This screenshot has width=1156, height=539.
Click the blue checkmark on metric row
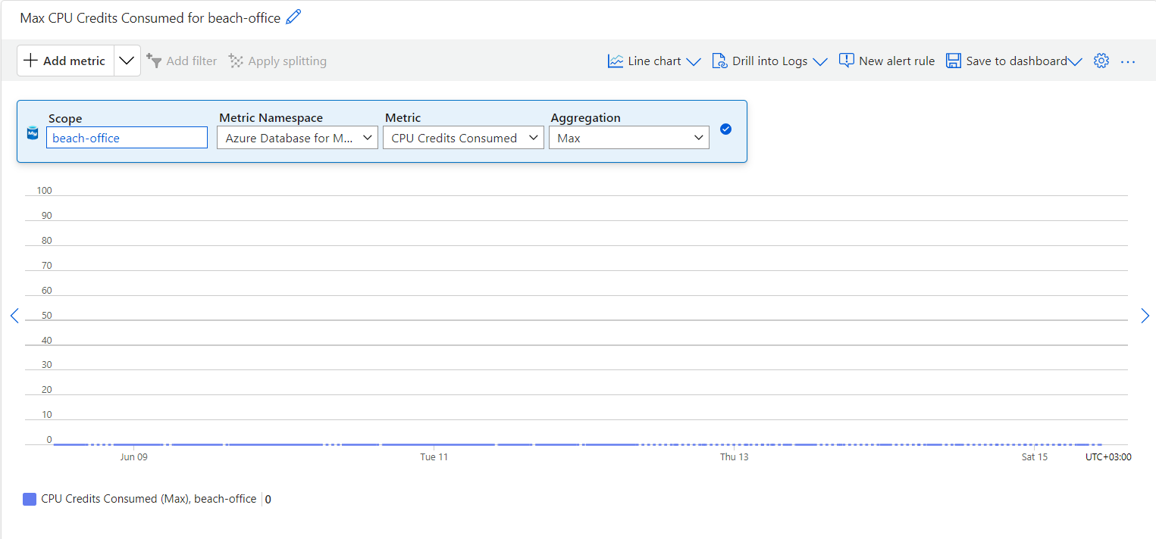tap(725, 129)
